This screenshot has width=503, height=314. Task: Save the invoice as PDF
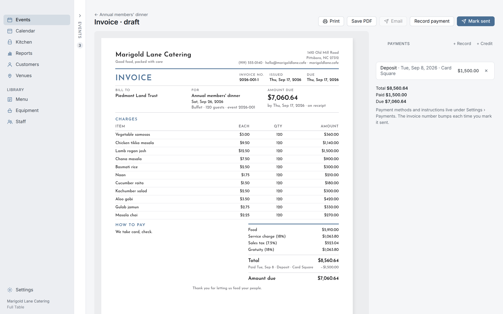click(362, 21)
